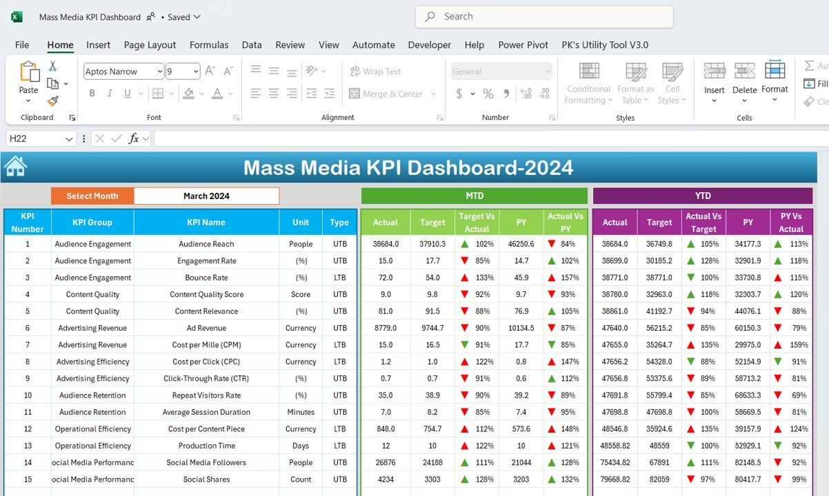Switch to the Data tab

click(x=252, y=45)
